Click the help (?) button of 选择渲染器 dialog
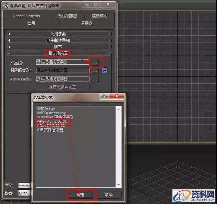The width and height of the screenshot is (217, 204). [105, 96]
